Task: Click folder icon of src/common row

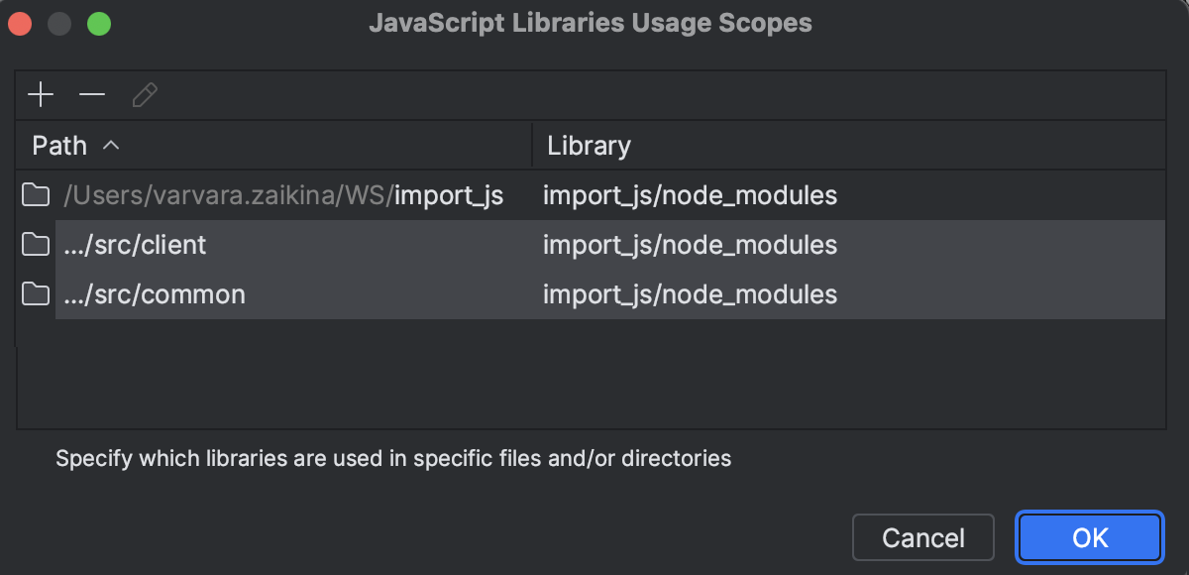Action: click(x=37, y=294)
